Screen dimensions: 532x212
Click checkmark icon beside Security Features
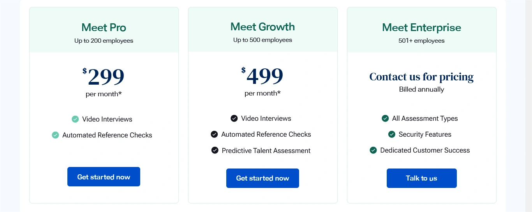click(392, 134)
